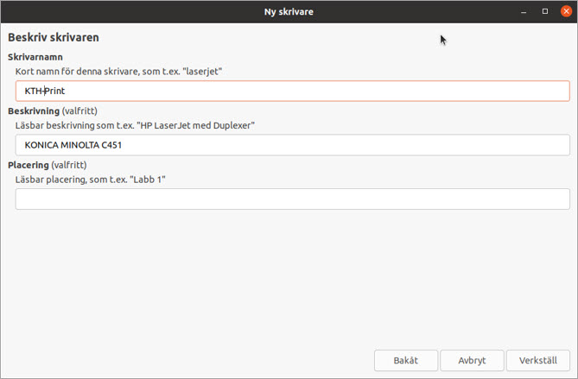The width and height of the screenshot is (578, 379).
Task: Click the Skrivarnamn field containing KTH-Print
Action: click(292, 91)
